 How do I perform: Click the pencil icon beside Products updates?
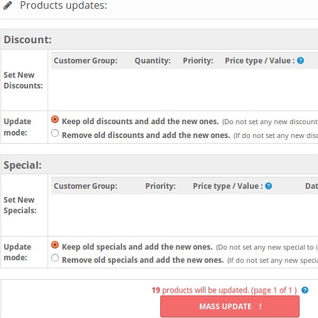(x=8, y=6)
